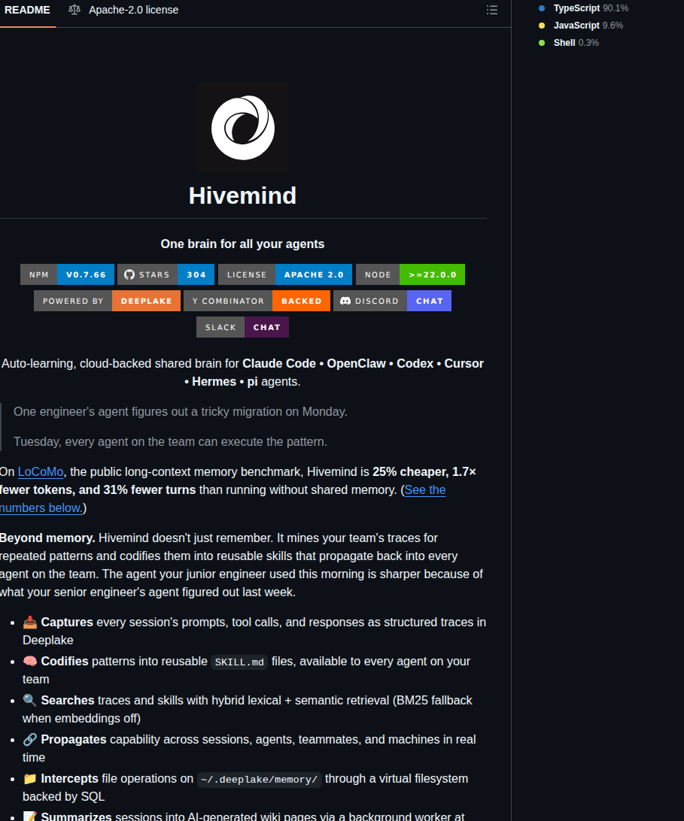Click the JavaScript 9.6% language entry
684x821 pixels.
tap(588, 26)
